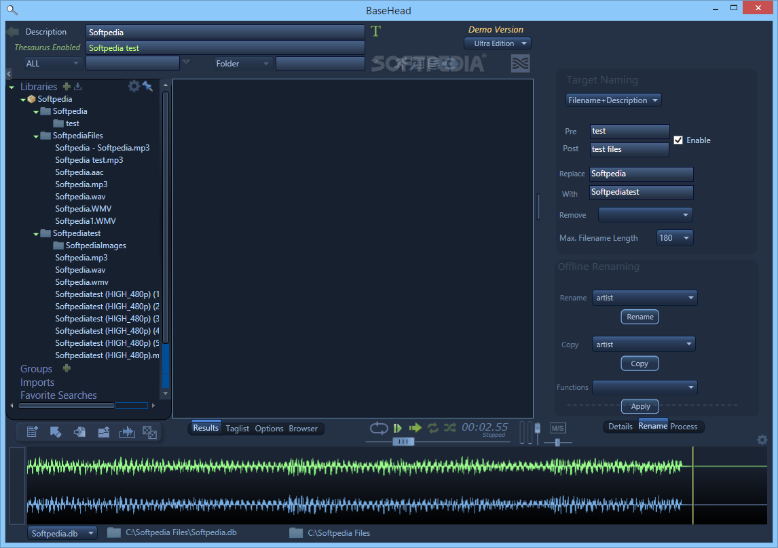Click the pin icon in Libraries header
The height and width of the screenshot is (548, 778).
tap(147, 85)
